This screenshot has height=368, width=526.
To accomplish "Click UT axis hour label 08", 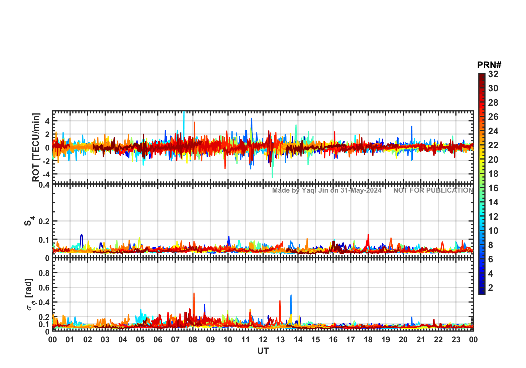I will click(193, 340).
